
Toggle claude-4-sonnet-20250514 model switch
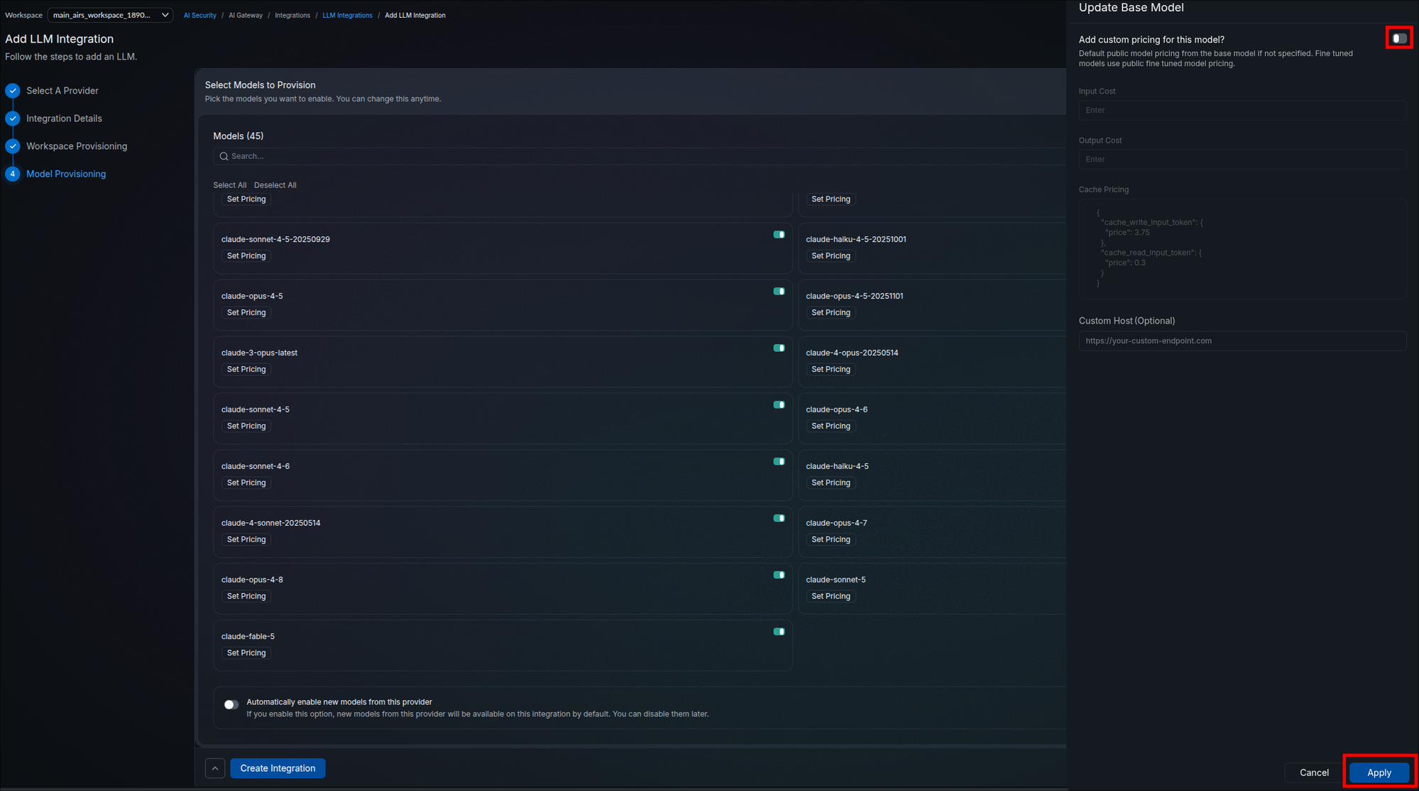click(779, 519)
